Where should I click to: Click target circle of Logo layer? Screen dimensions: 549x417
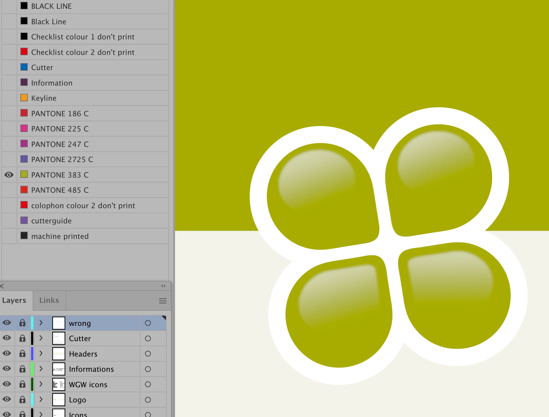coord(148,400)
